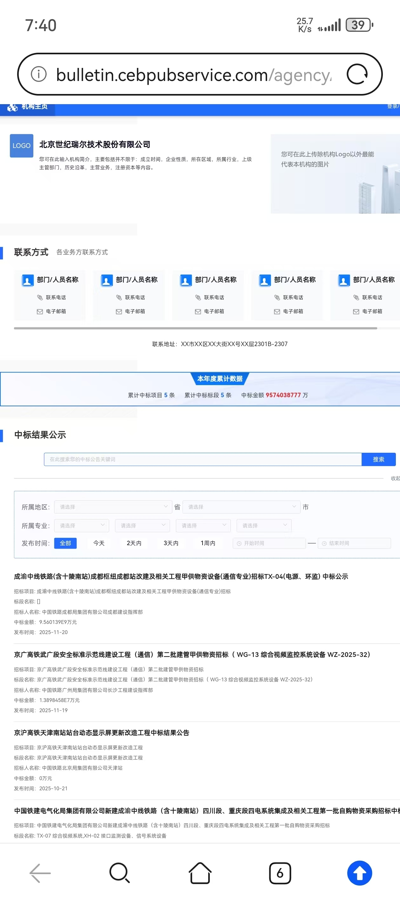This screenshot has width=400, height=903.
Task: Open browser search magnifier icon
Action: pyautogui.click(x=120, y=873)
